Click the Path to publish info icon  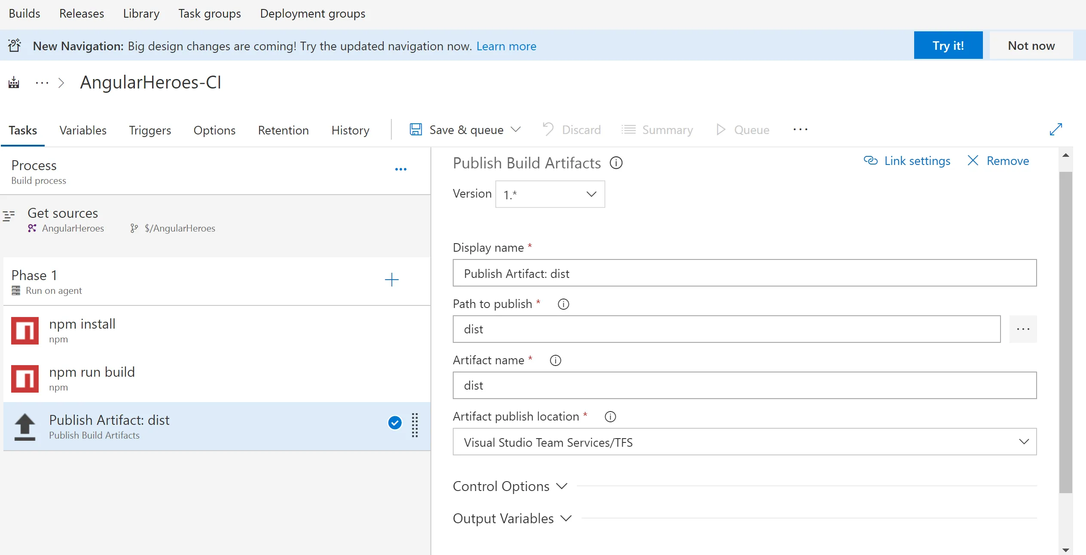563,304
